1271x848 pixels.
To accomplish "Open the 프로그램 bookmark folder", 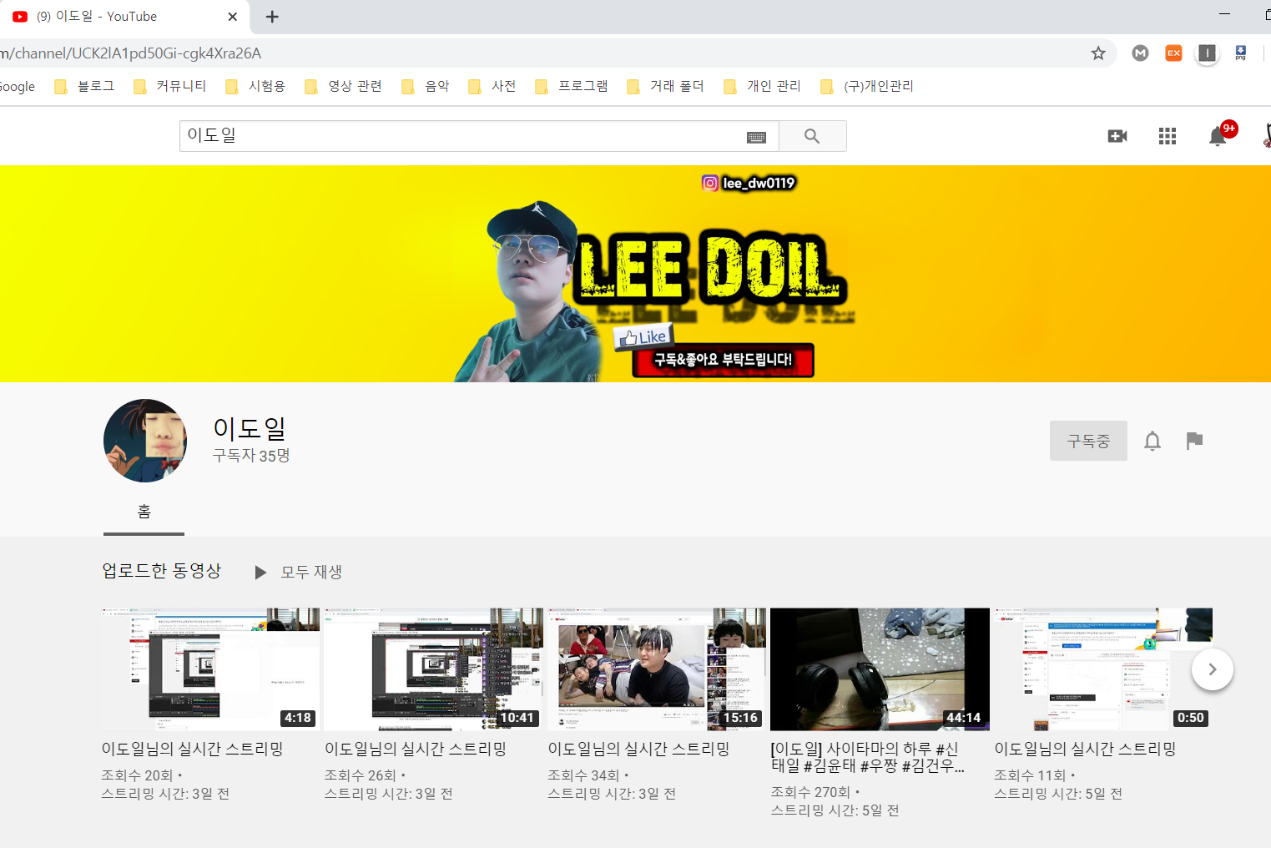I will 572,86.
